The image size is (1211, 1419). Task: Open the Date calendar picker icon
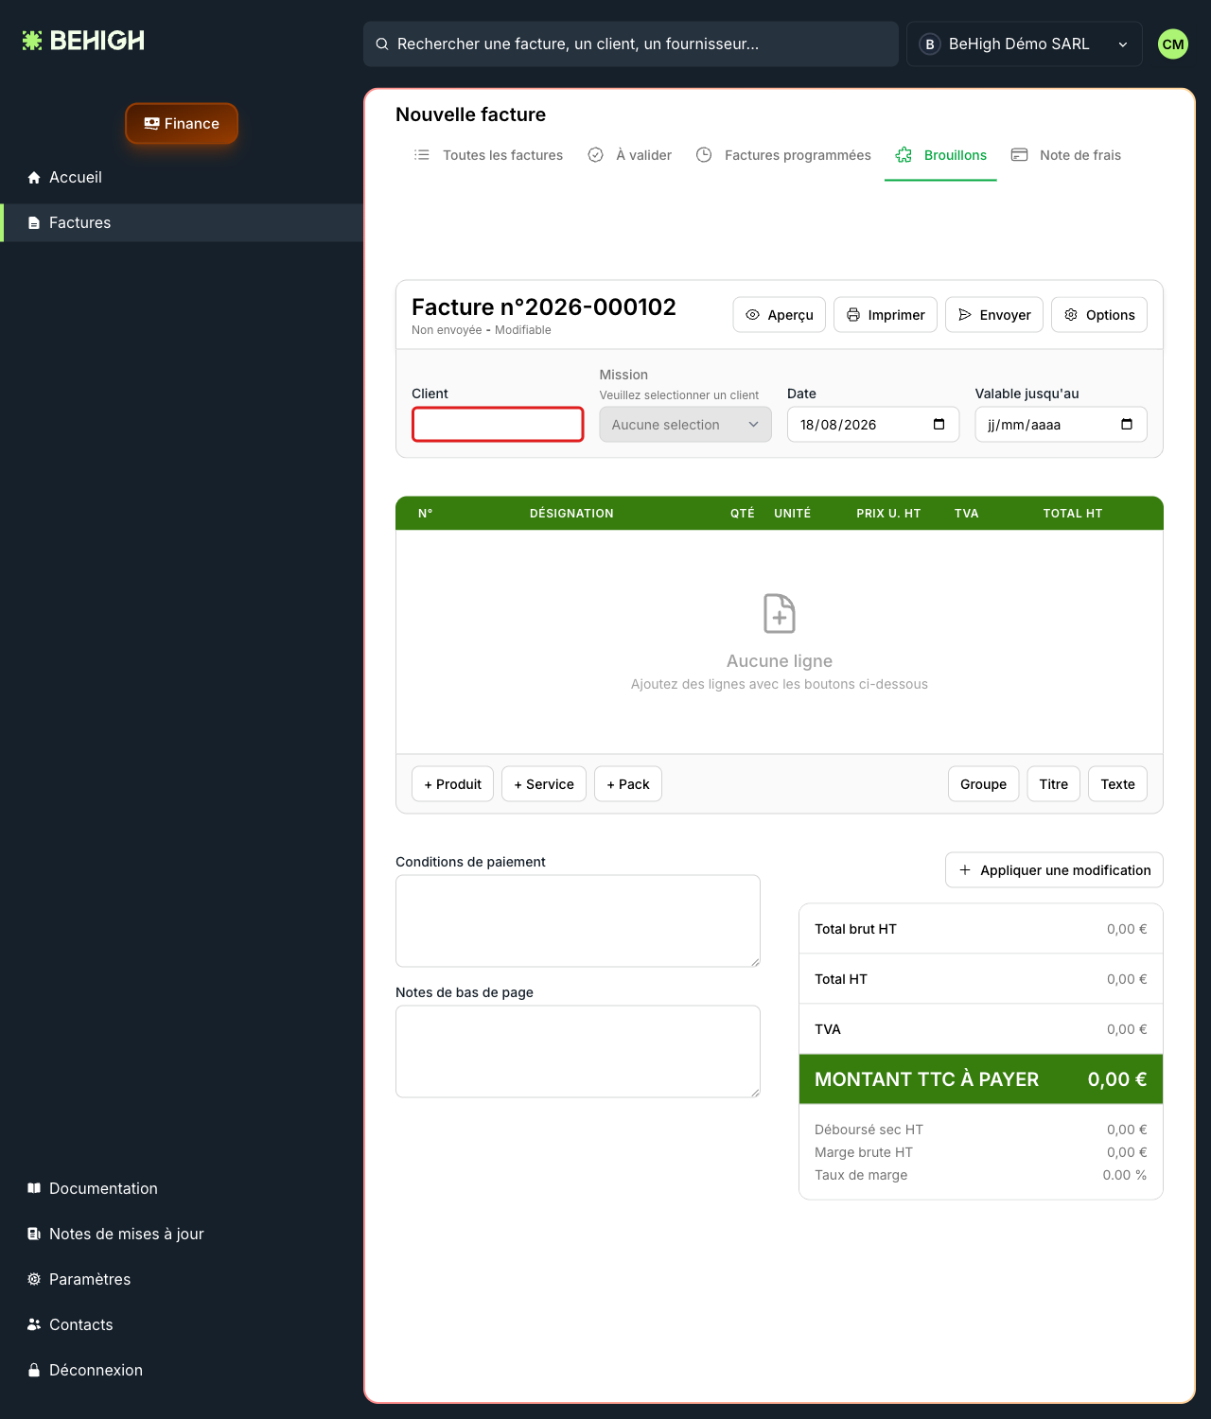point(939,424)
